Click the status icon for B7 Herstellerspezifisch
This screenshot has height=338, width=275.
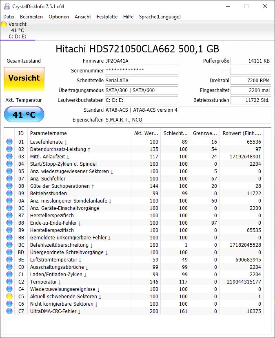tap(9, 215)
